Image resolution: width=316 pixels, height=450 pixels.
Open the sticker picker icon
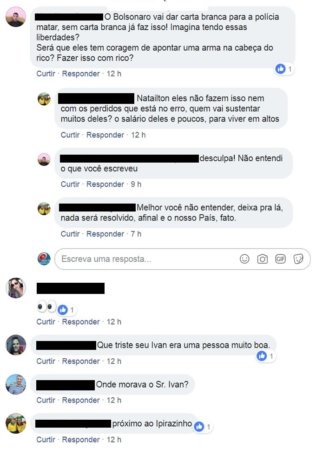(298, 259)
